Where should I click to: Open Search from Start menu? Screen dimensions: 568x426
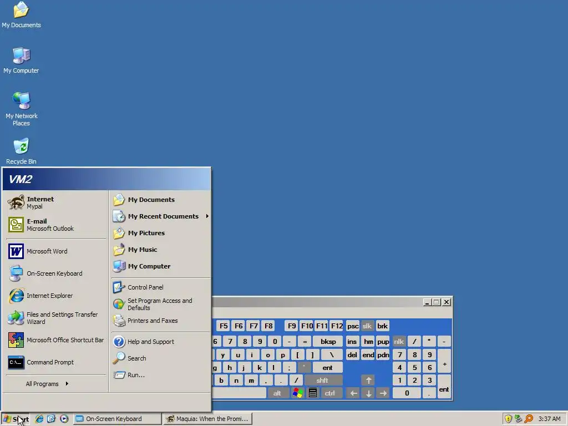coord(161,358)
